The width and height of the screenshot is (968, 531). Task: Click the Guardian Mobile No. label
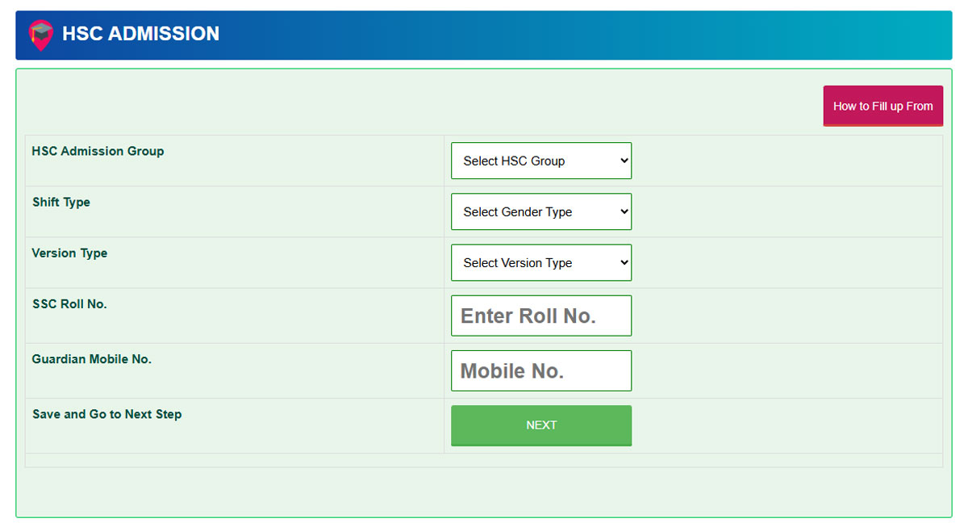point(92,359)
